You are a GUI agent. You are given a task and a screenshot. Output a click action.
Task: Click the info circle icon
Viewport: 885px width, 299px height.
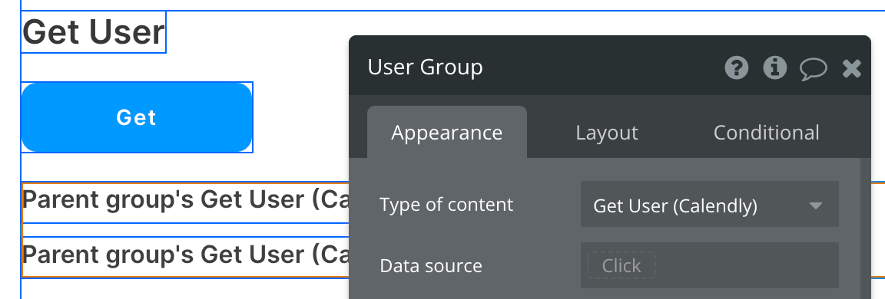pos(775,68)
